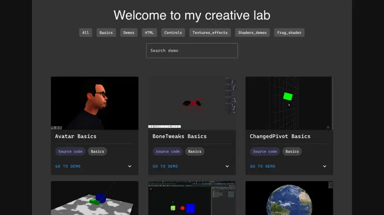Open Source code for Avatar Basics
This screenshot has height=215, width=384.
point(70,151)
